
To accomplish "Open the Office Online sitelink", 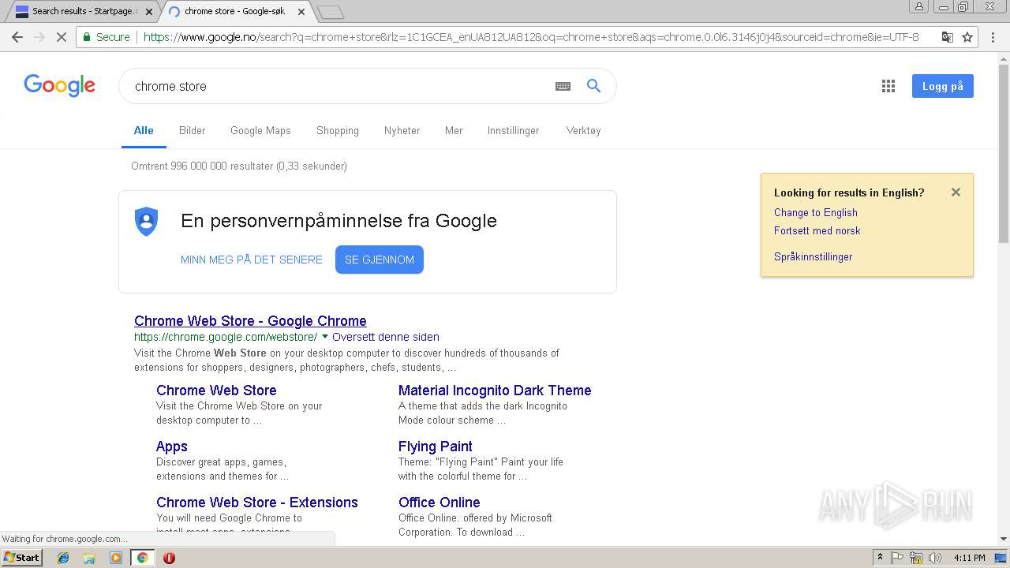I will pyautogui.click(x=440, y=502).
